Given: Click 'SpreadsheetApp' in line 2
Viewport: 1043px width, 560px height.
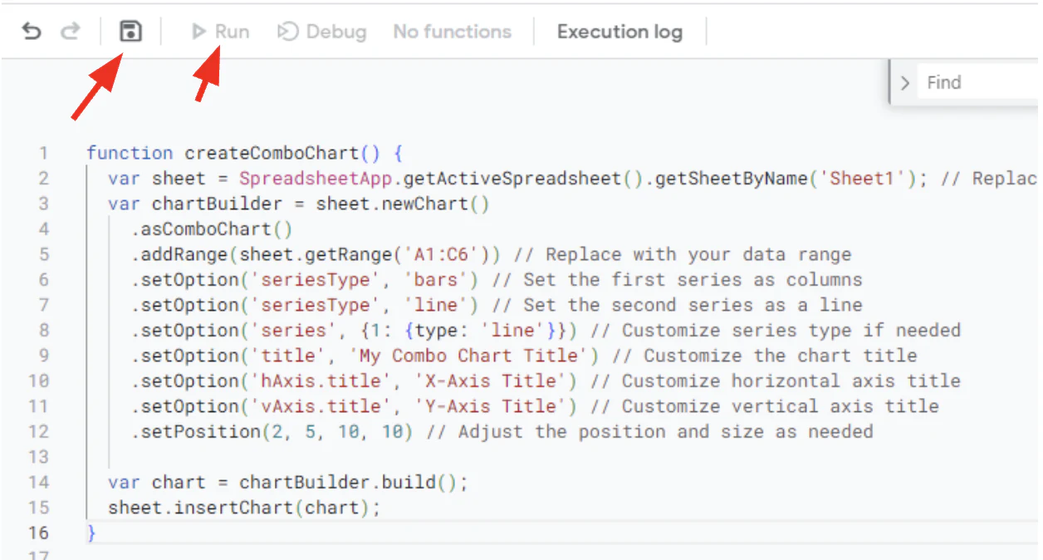Looking at the screenshot, I should 316,179.
